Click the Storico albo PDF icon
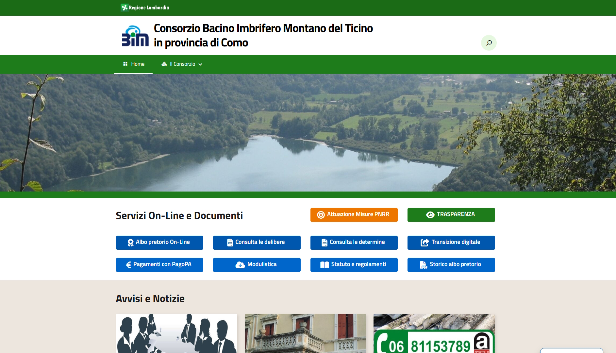616x353 pixels. pos(424,265)
